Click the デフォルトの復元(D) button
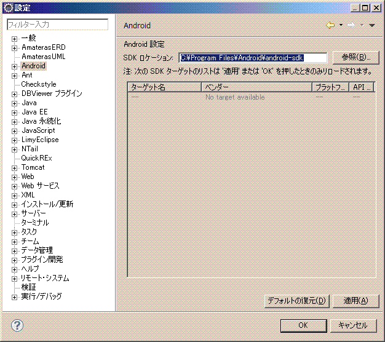Image resolution: width=385 pixels, height=342 pixels. coord(296,301)
